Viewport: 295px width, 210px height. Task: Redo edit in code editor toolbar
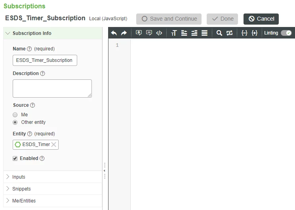click(124, 33)
